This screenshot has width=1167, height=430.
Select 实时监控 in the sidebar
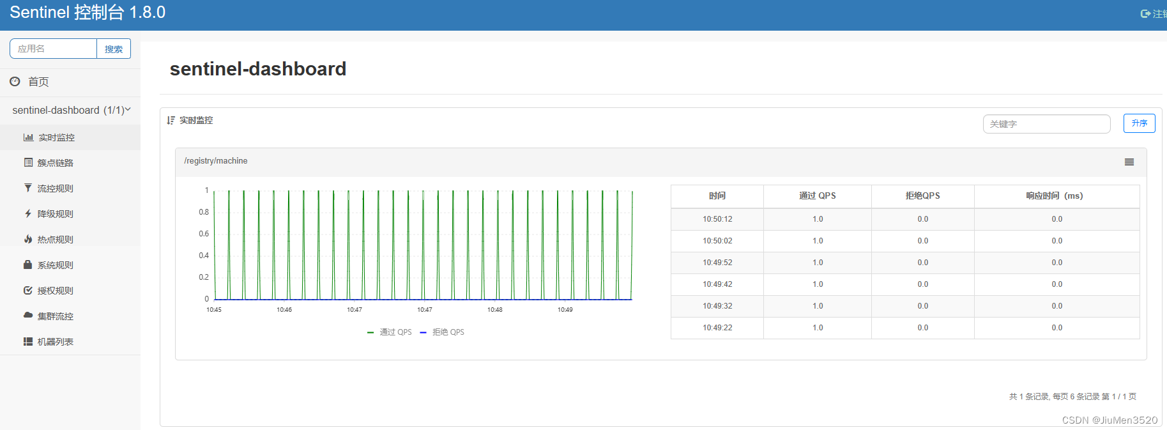click(56, 137)
